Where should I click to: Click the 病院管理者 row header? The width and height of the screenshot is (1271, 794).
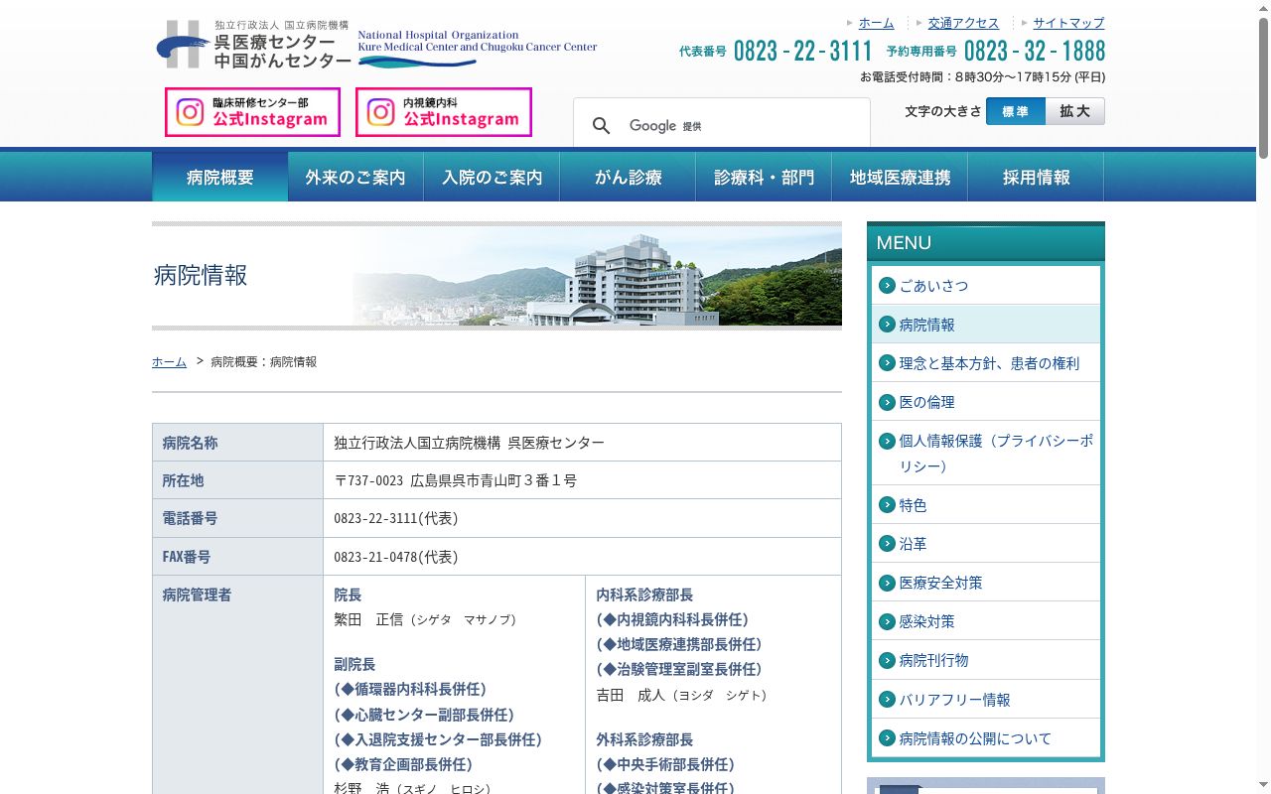[237, 685]
